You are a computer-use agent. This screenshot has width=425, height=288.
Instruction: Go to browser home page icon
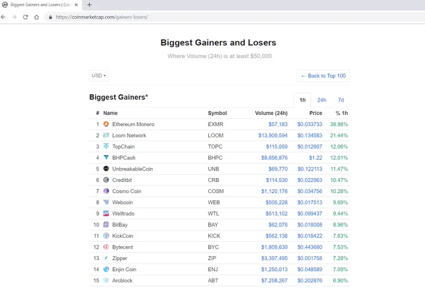pyautogui.click(x=37, y=17)
